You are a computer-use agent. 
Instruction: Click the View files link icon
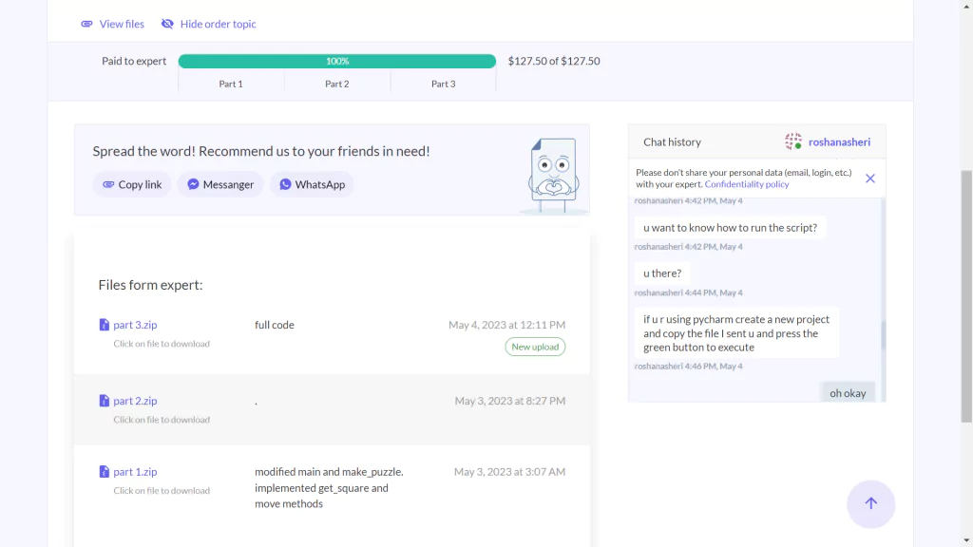[86, 24]
